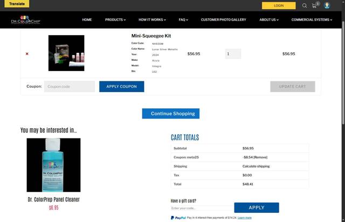This screenshot has width=345, height=222.
Task: Select the CART TOTALS heading
Action: 185,137
